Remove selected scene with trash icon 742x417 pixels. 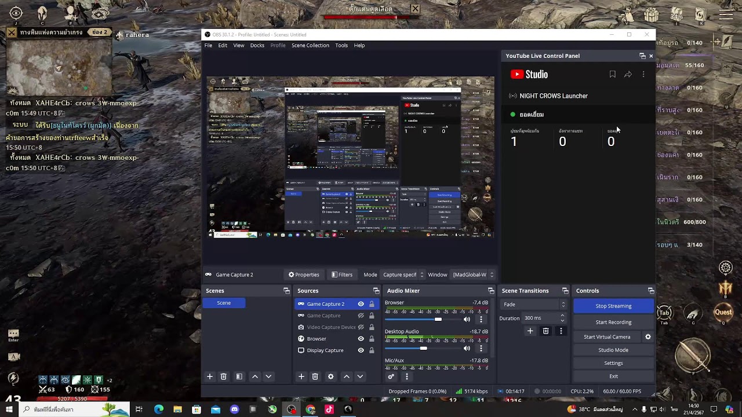coord(224,376)
